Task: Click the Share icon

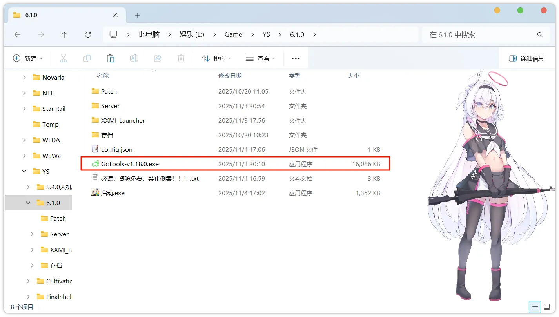Action: pos(157,58)
